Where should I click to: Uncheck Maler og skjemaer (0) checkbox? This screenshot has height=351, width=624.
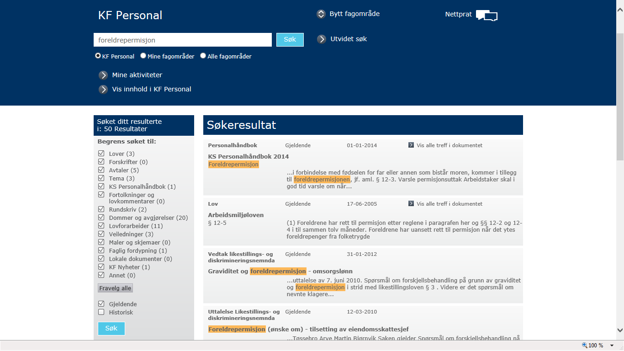tap(101, 242)
